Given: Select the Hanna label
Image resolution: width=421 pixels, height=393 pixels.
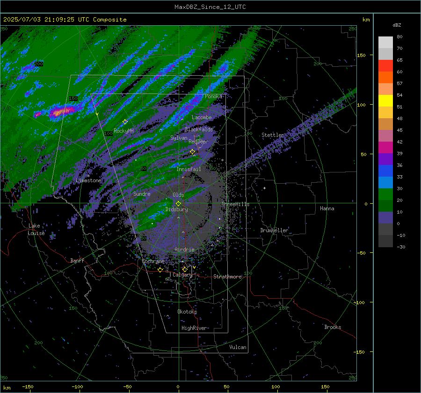Looking at the screenshot, I should [x=327, y=208].
